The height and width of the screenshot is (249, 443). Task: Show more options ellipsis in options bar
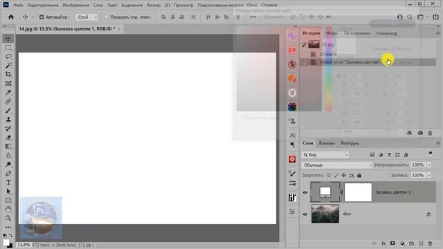(x=253, y=17)
